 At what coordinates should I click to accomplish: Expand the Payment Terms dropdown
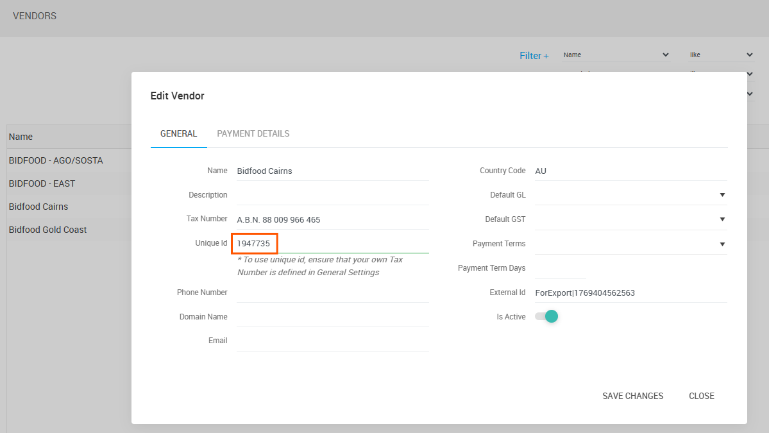pyautogui.click(x=630, y=244)
